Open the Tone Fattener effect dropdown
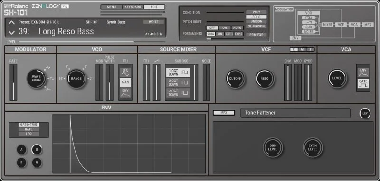This screenshot has height=181, width=380. (295, 113)
